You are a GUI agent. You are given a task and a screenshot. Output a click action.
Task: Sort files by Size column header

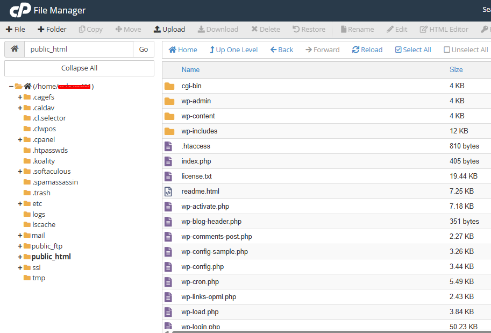tap(456, 69)
